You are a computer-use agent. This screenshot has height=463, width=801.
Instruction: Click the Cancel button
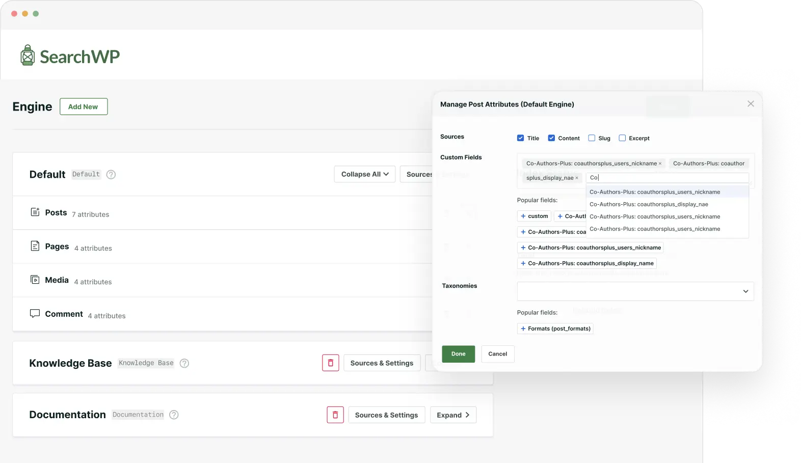[497, 354]
